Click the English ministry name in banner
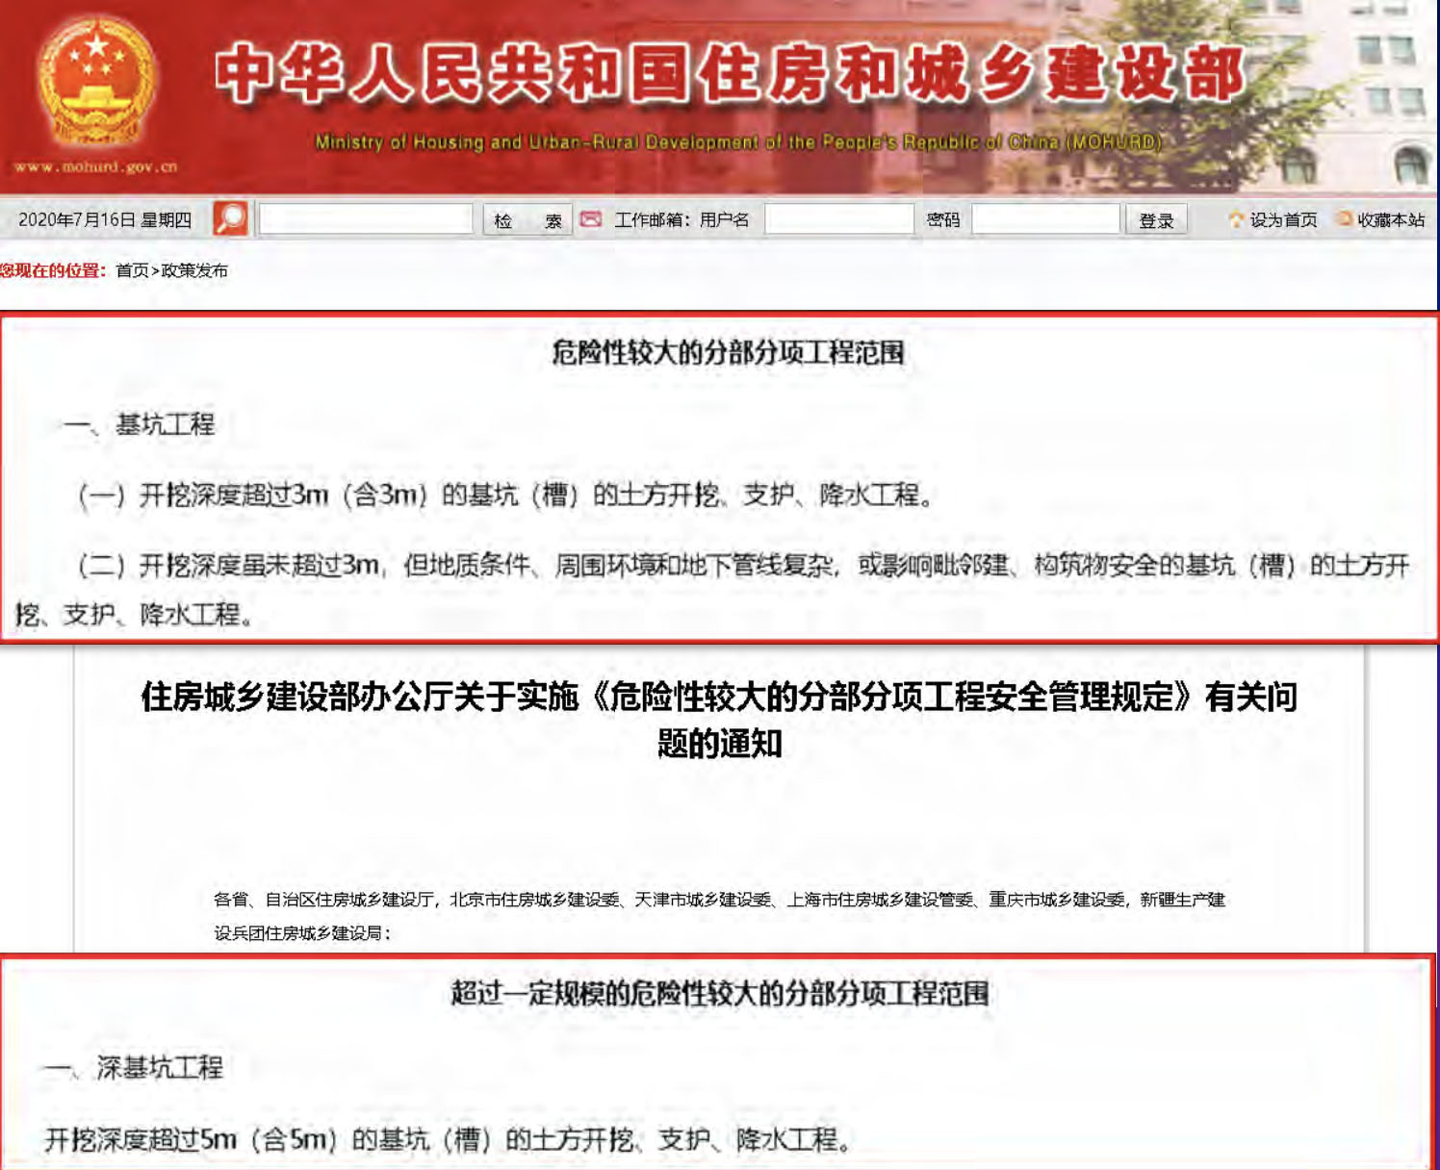 pos(738,142)
